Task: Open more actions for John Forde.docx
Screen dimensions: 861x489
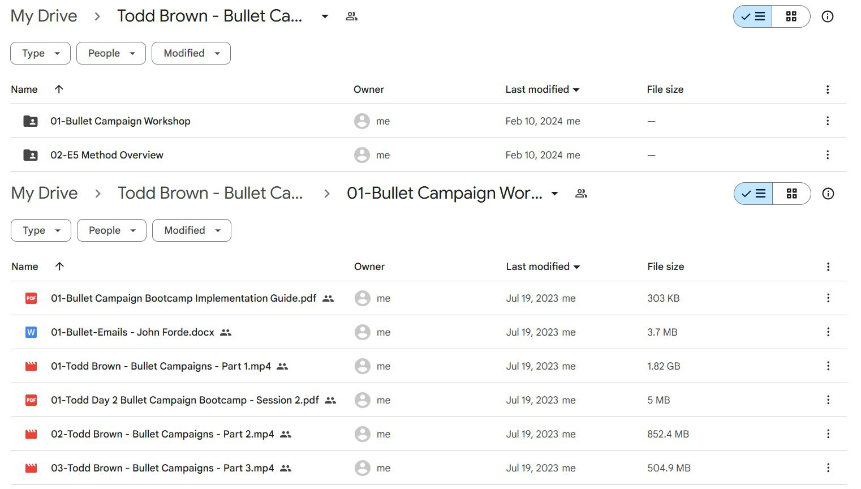Action: (x=828, y=332)
